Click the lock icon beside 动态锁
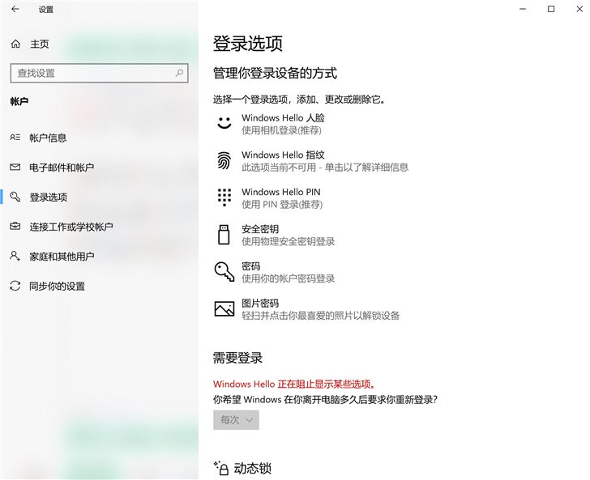The width and height of the screenshot is (590, 480). (221, 469)
